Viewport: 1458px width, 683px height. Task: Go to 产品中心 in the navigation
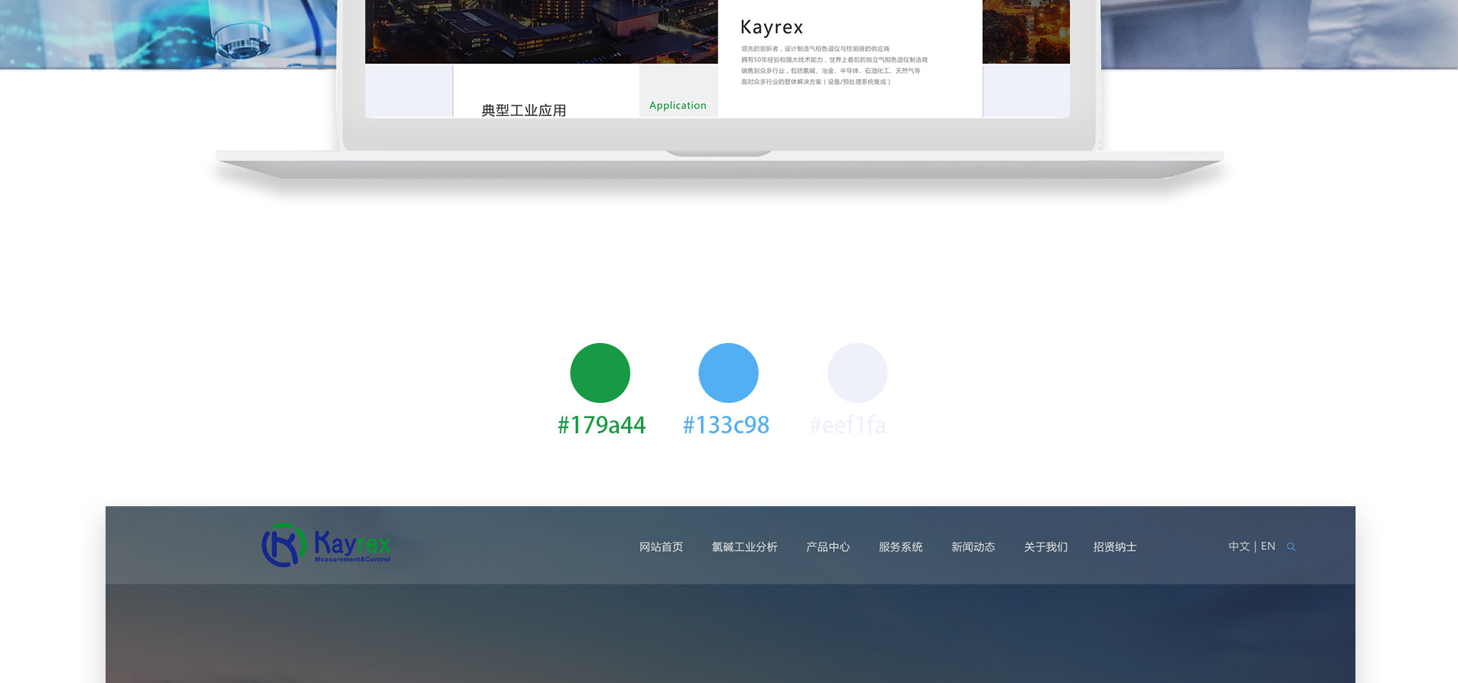828,547
